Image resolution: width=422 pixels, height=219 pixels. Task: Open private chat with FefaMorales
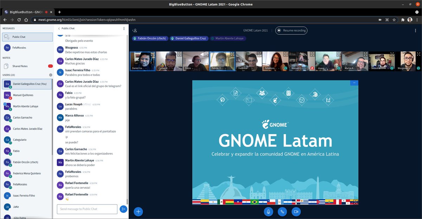tap(27, 48)
